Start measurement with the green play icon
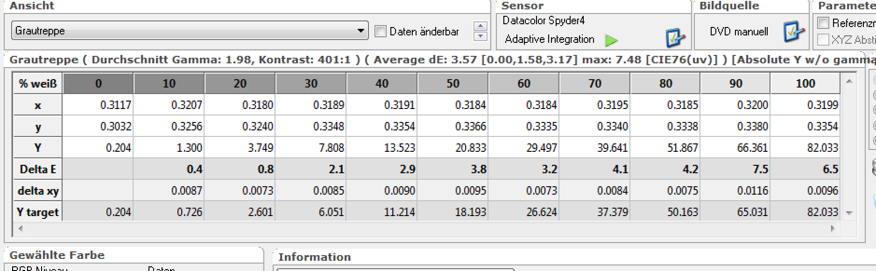Image resolution: width=876 pixels, height=271 pixels. (611, 41)
